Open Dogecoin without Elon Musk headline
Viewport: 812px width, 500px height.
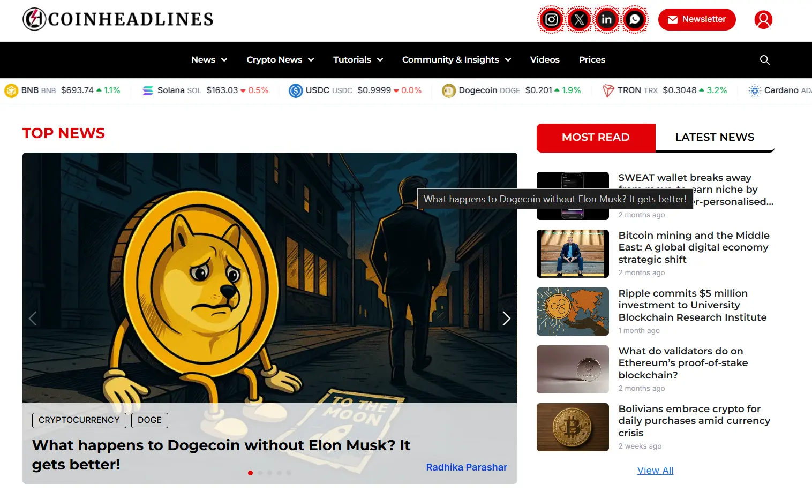(221, 455)
